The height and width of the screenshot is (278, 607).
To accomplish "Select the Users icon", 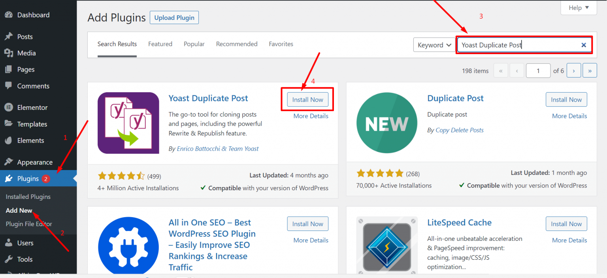I will (x=9, y=243).
